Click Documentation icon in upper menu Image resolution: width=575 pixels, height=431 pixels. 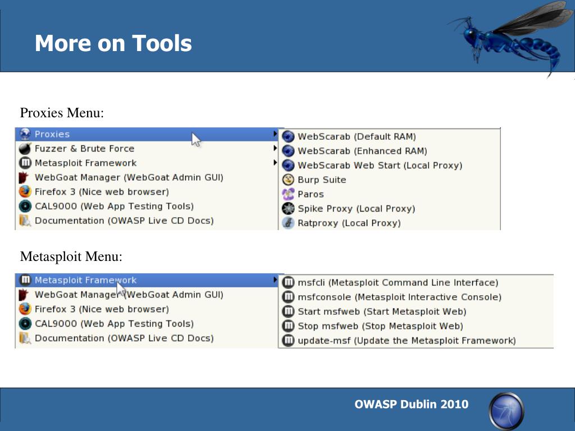coord(25,221)
